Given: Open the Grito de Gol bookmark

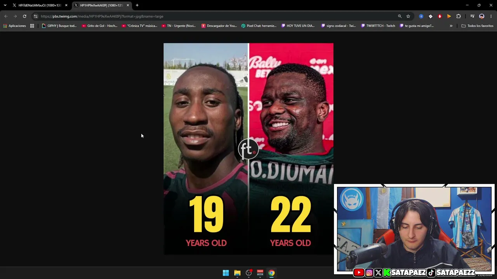Looking at the screenshot, I should coord(99,26).
